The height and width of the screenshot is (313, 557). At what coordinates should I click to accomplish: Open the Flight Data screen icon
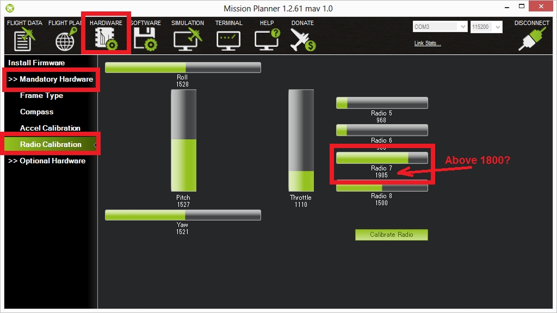coord(24,39)
